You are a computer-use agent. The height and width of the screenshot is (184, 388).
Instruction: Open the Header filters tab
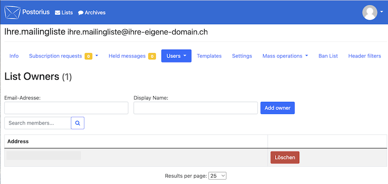tap(365, 56)
